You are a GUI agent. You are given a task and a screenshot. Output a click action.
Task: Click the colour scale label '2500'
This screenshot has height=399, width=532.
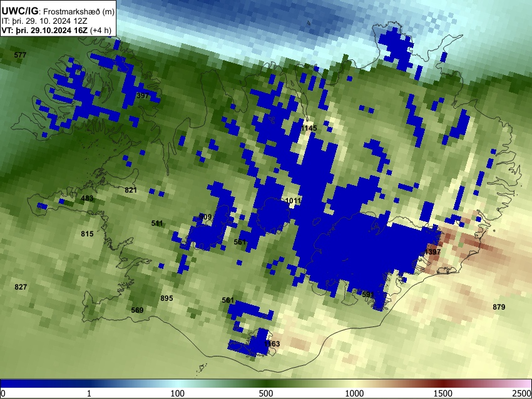click(522, 393)
